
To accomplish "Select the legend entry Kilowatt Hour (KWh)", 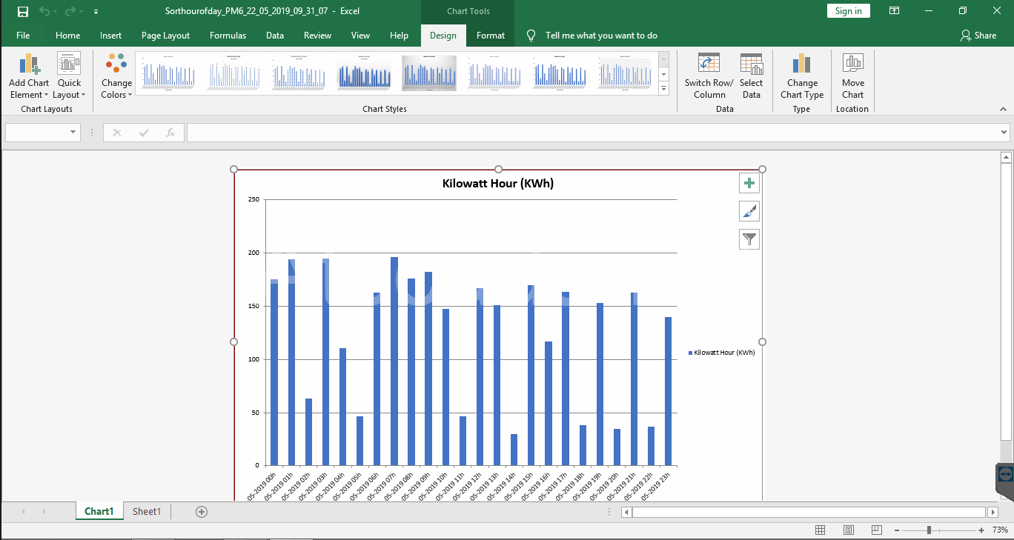I will pos(721,353).
